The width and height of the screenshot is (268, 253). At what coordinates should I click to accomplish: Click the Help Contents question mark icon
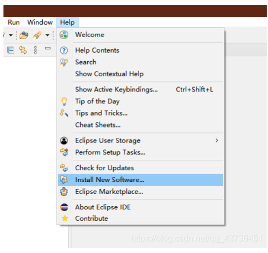64,51
